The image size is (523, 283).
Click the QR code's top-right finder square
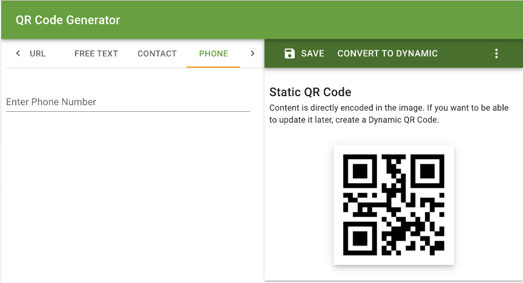point(427,171)
